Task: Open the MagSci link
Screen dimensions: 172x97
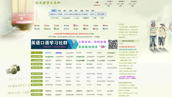Action: coord(68,81)
